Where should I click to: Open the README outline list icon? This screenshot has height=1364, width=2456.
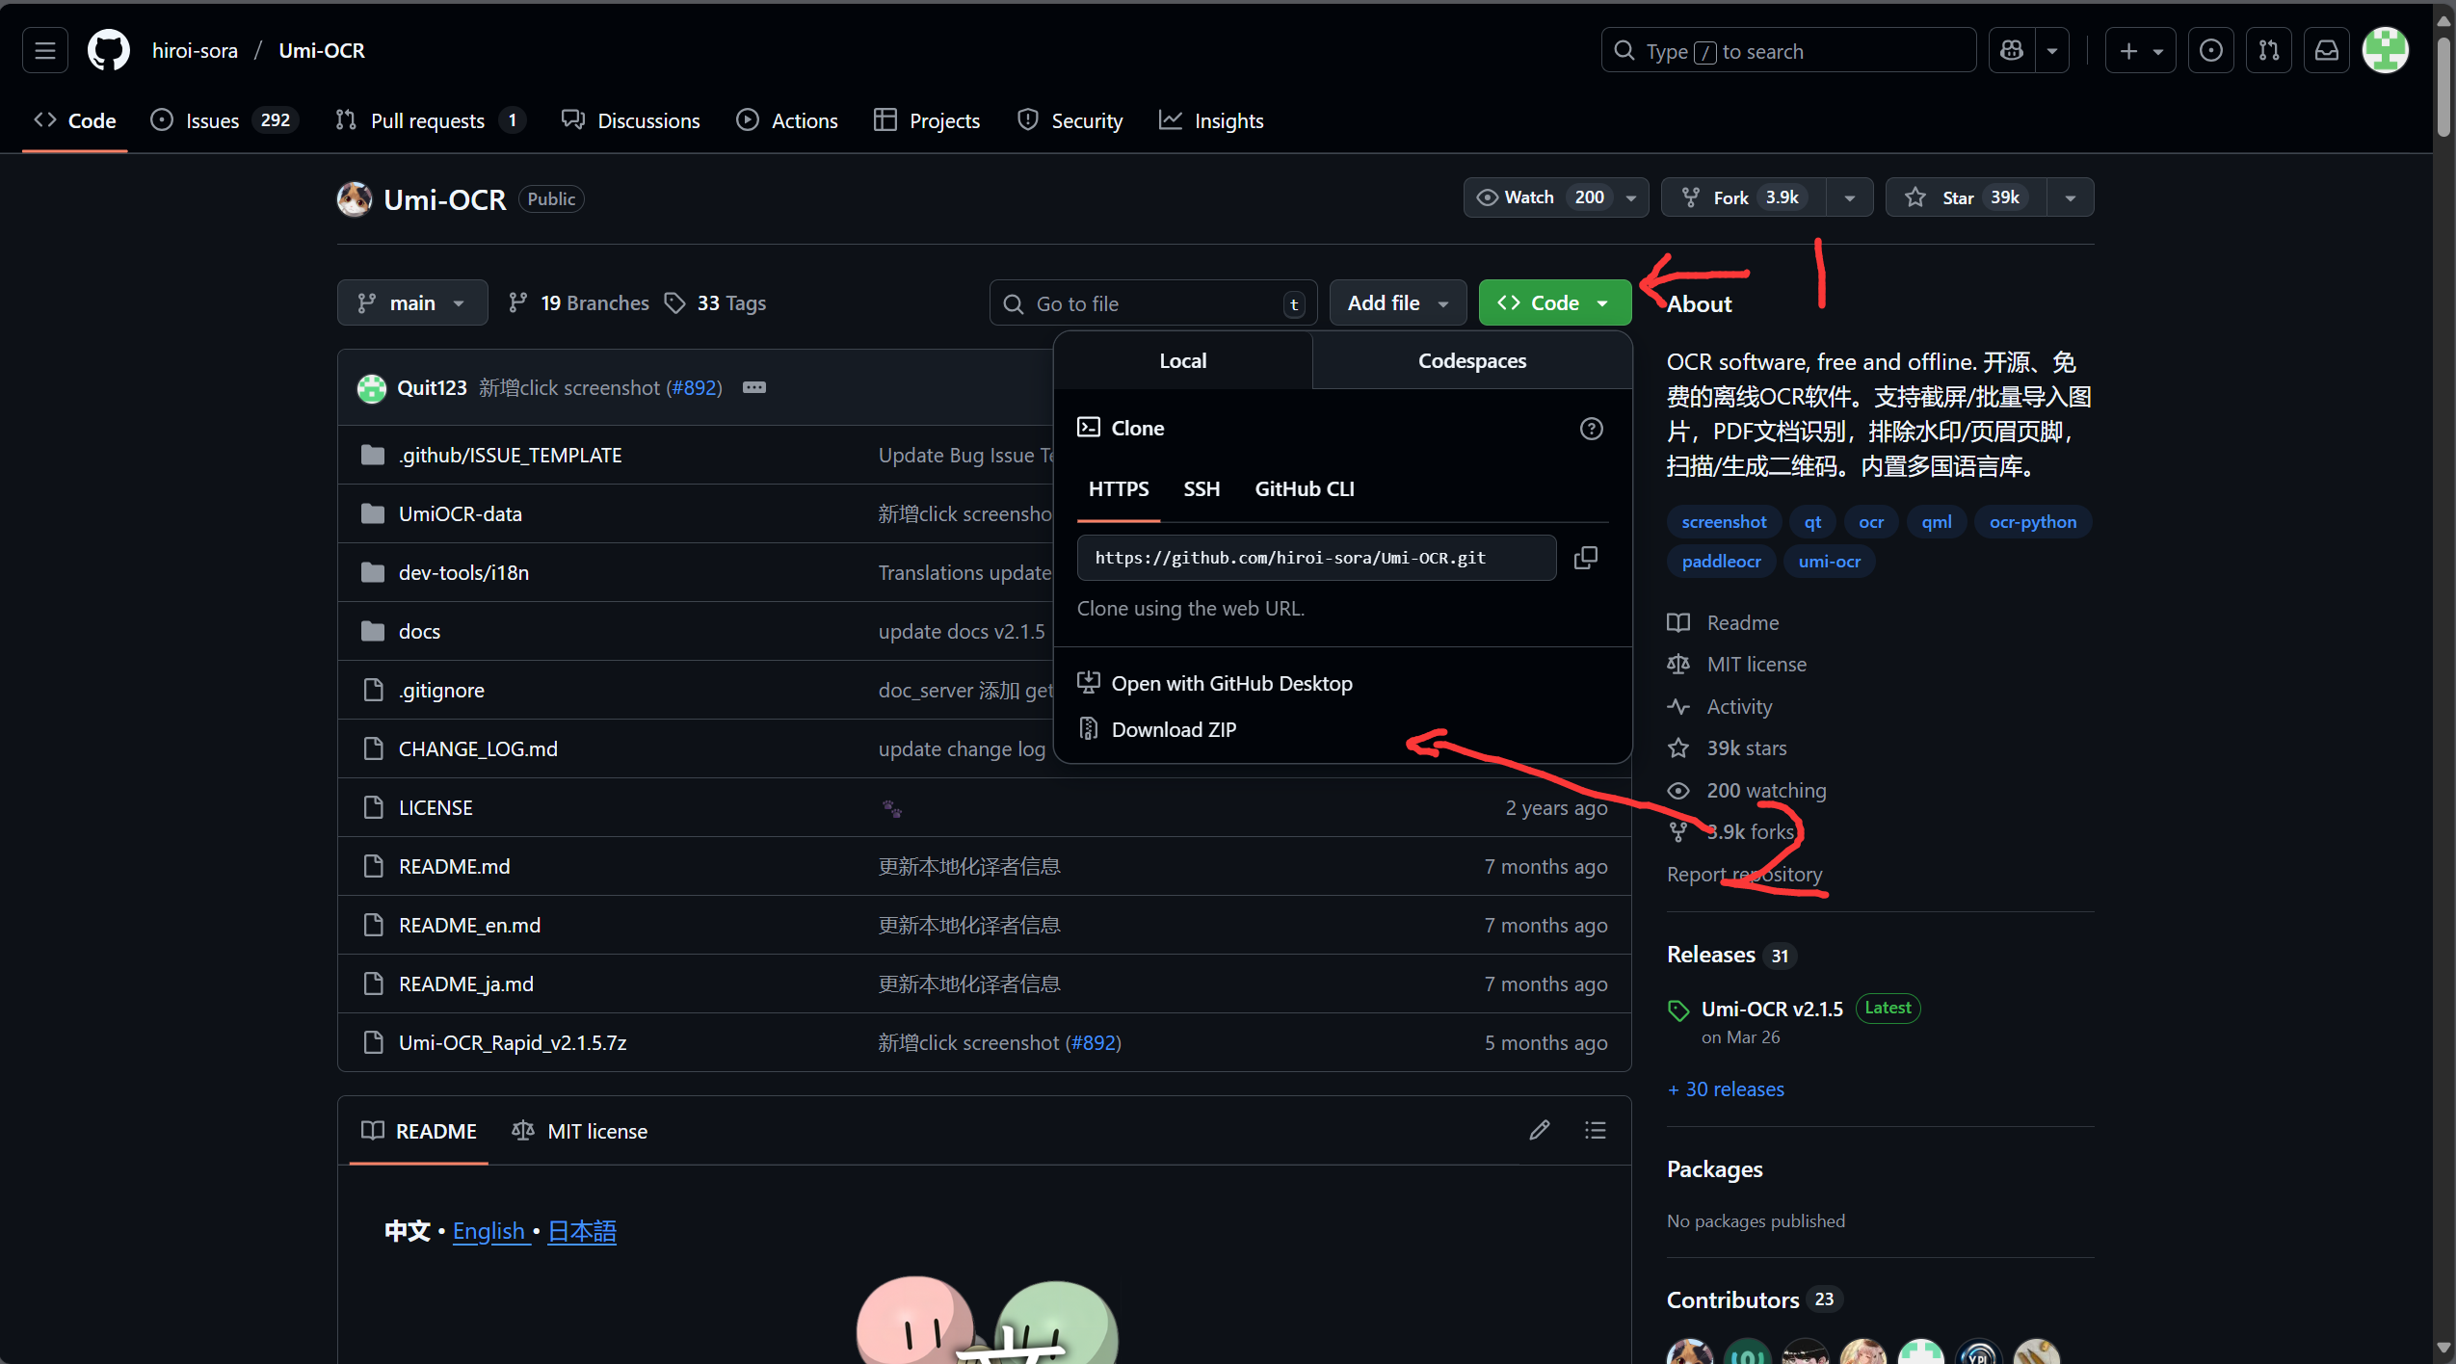click(x=1595, y=1130)
